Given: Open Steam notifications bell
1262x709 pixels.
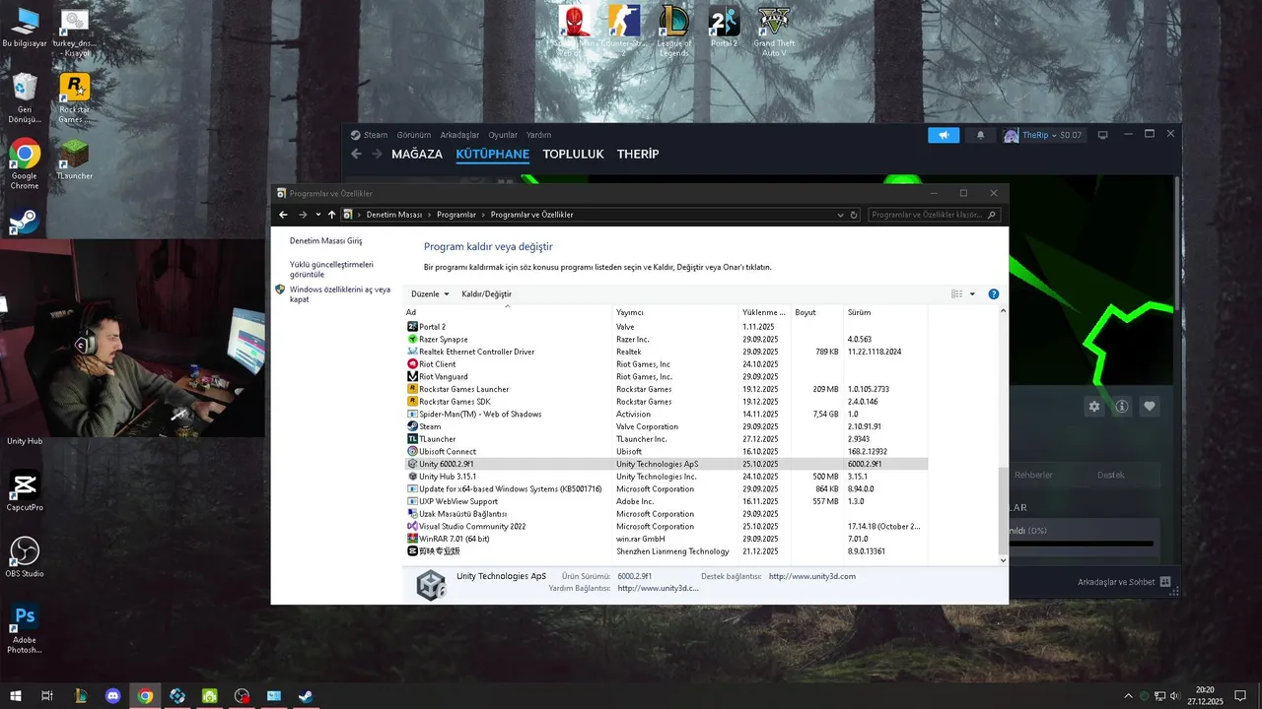Looking at the screenshot, I should [x=980, y=135].
